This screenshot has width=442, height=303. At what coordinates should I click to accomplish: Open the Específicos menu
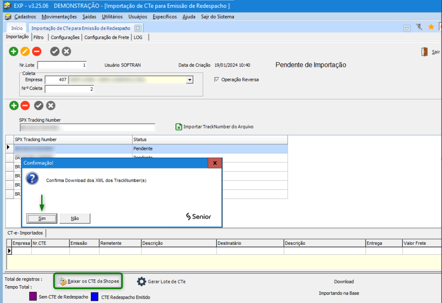pyautogui.click(x=165, y=17)
